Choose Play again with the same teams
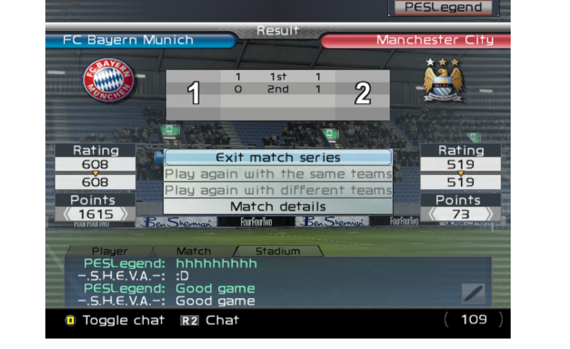 (x=278, y=174)
